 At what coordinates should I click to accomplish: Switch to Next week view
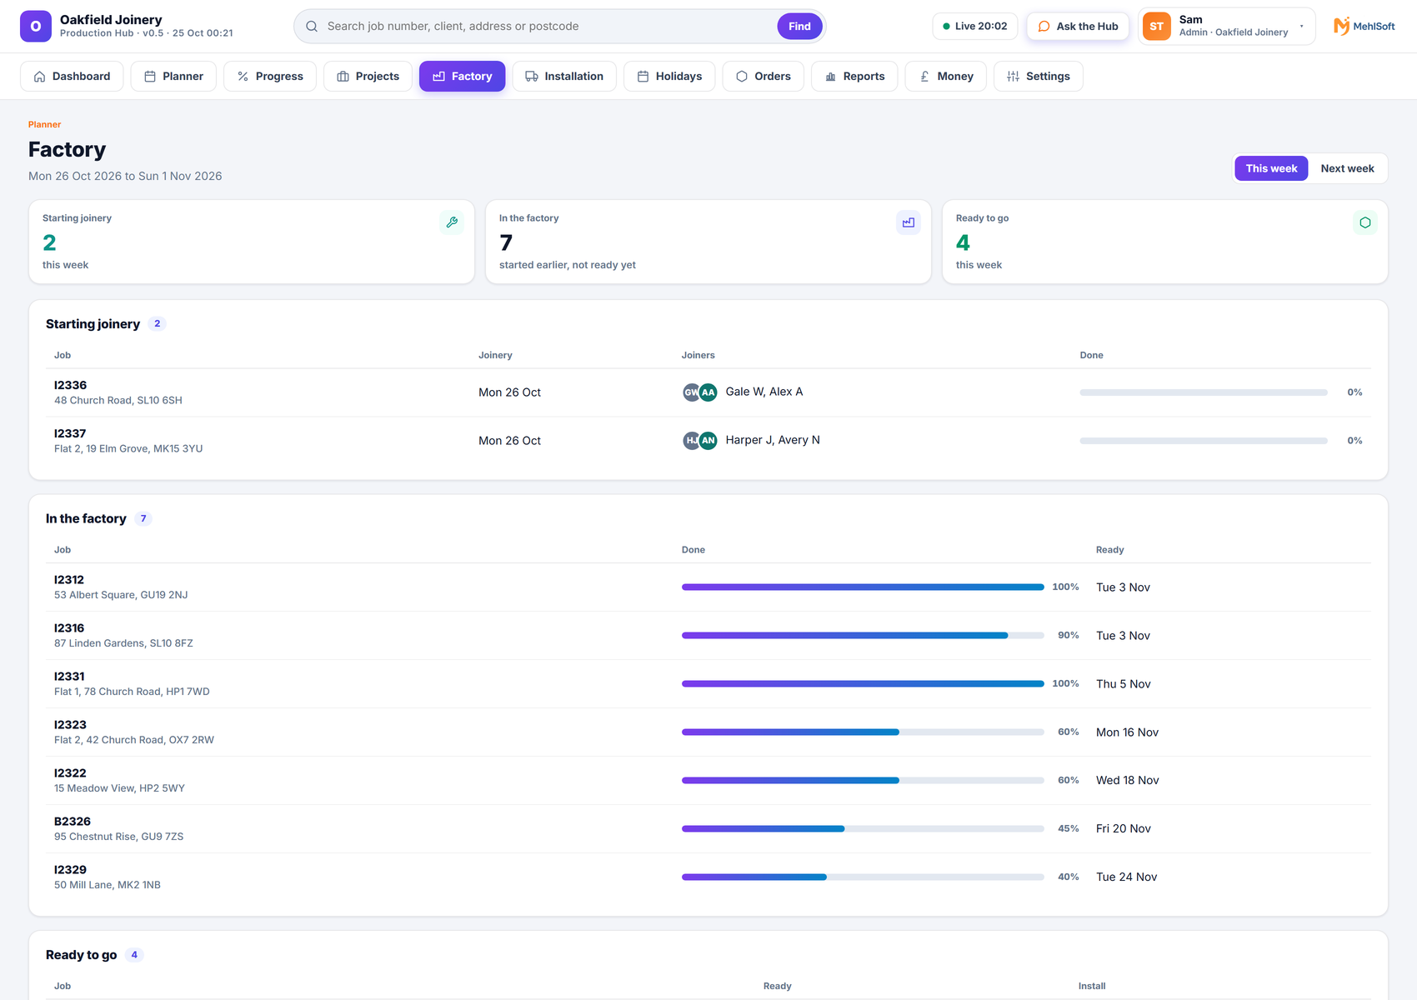click(1347, 168)
